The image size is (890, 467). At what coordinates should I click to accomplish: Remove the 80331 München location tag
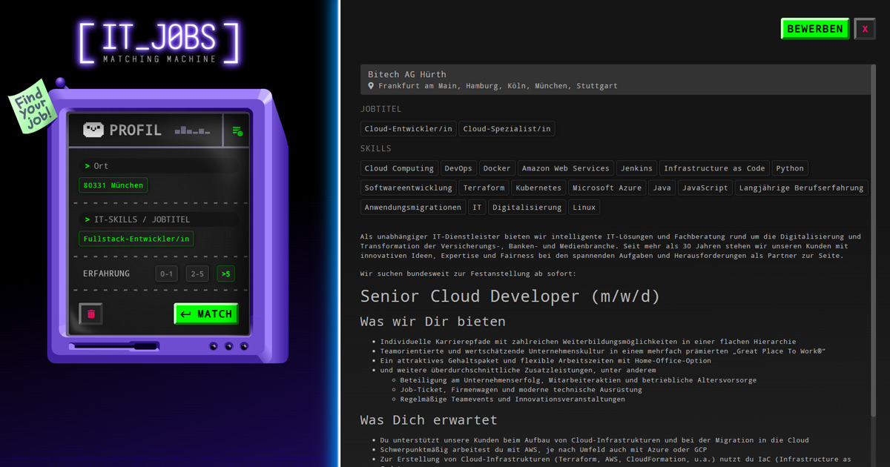[113, 185]
